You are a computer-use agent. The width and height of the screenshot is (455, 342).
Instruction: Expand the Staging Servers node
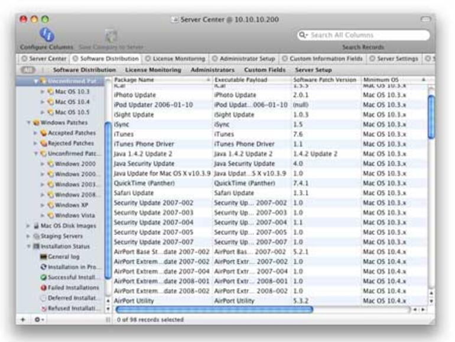pyautogui.click(x=28, y=236)
